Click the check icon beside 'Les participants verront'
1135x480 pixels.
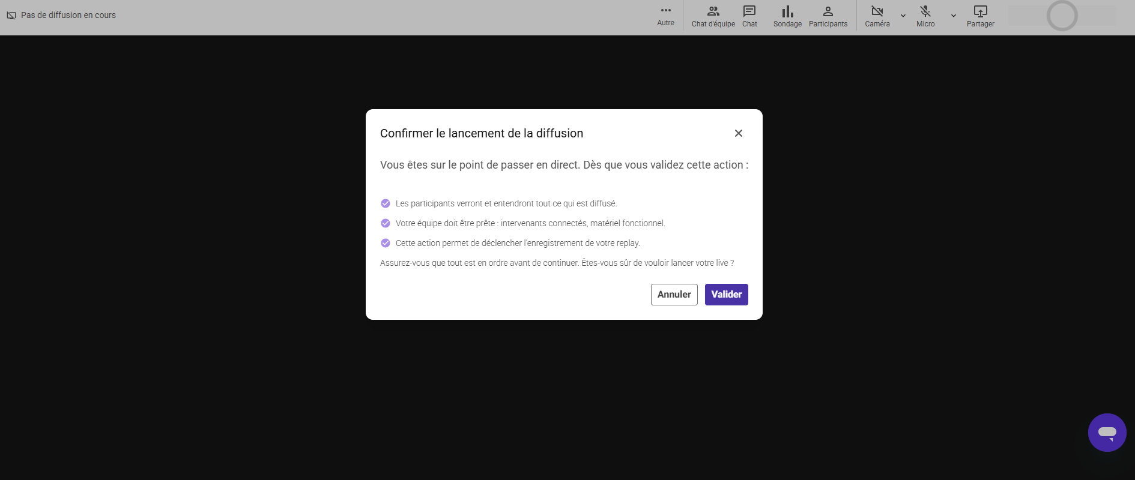386,203
